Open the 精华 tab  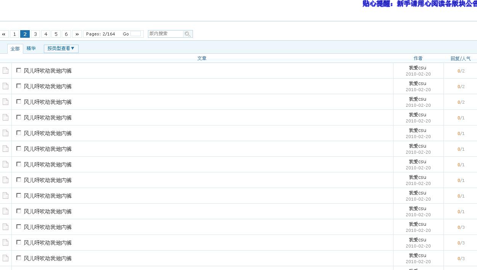tap(31, 48)
